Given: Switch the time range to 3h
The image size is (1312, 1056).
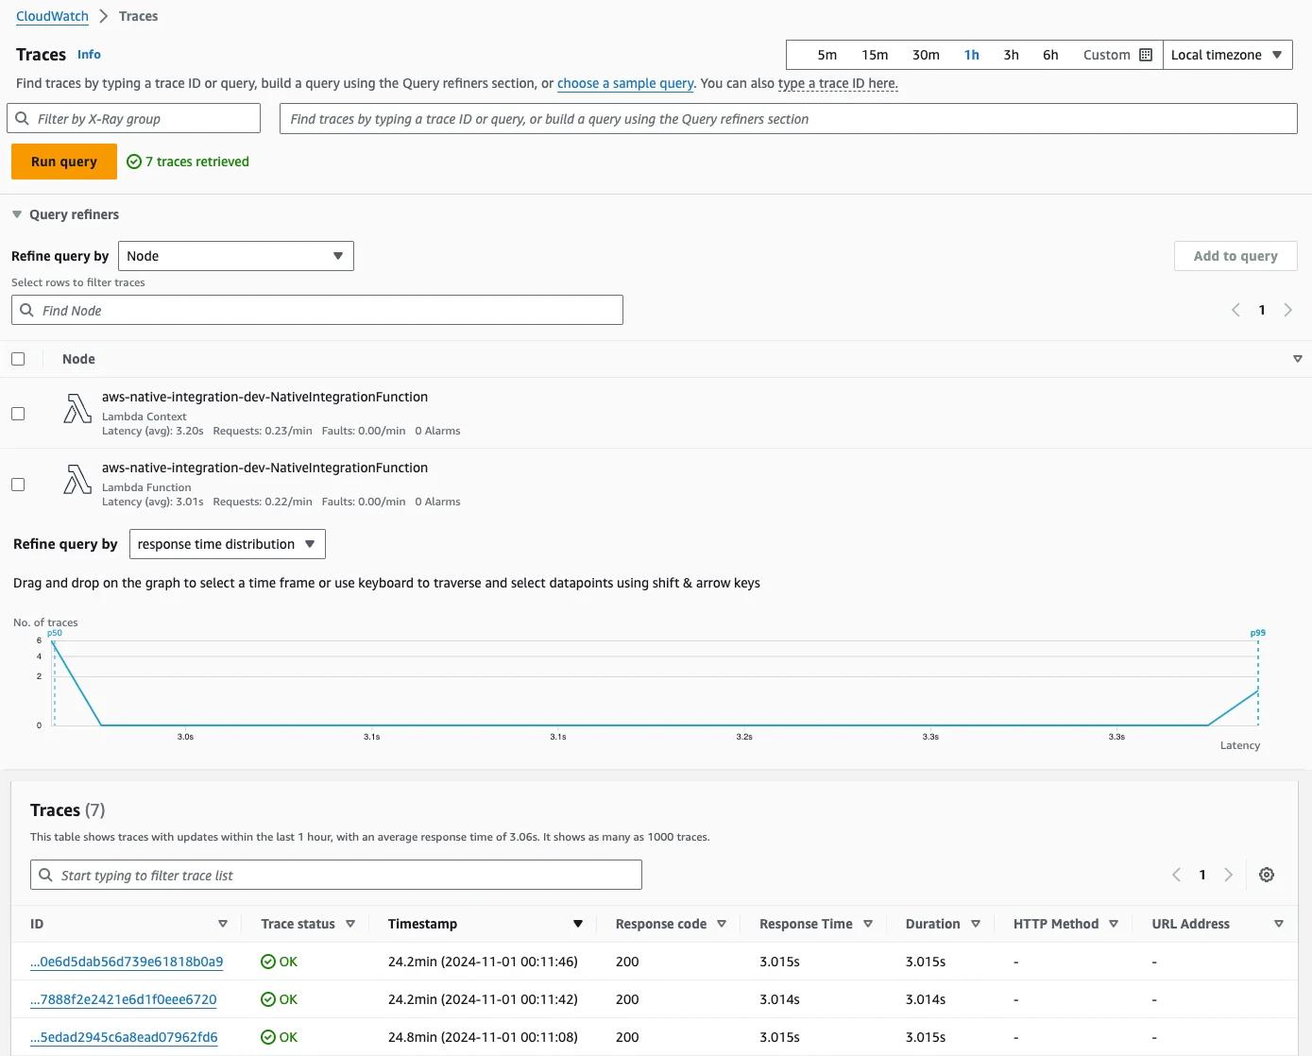Looking at the screenshot, I should click(x=1011, y=54).
